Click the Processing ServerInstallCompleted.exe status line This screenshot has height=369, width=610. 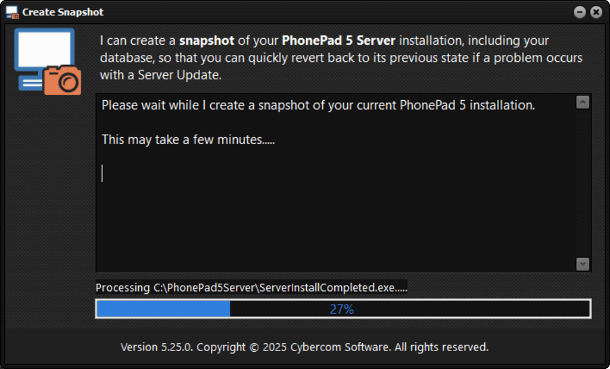(x=251, y=288)
